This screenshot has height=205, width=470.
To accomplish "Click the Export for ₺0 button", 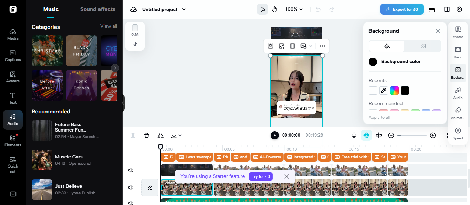I will click(x=402, y=9).
